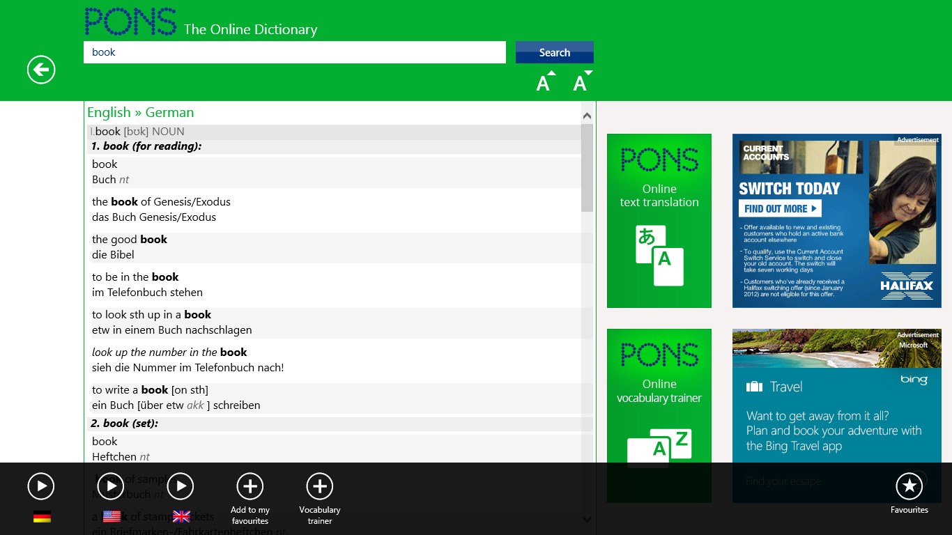Click the results list scrollbar thumb
This screenshot has height=535, width=952.
point(587,167)
